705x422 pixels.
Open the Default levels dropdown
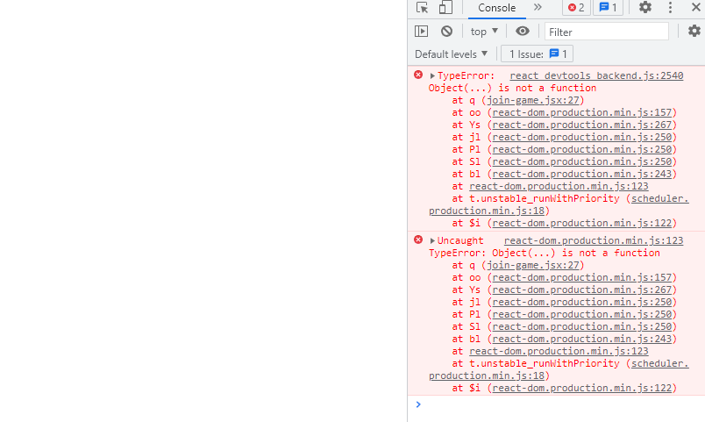451,54
